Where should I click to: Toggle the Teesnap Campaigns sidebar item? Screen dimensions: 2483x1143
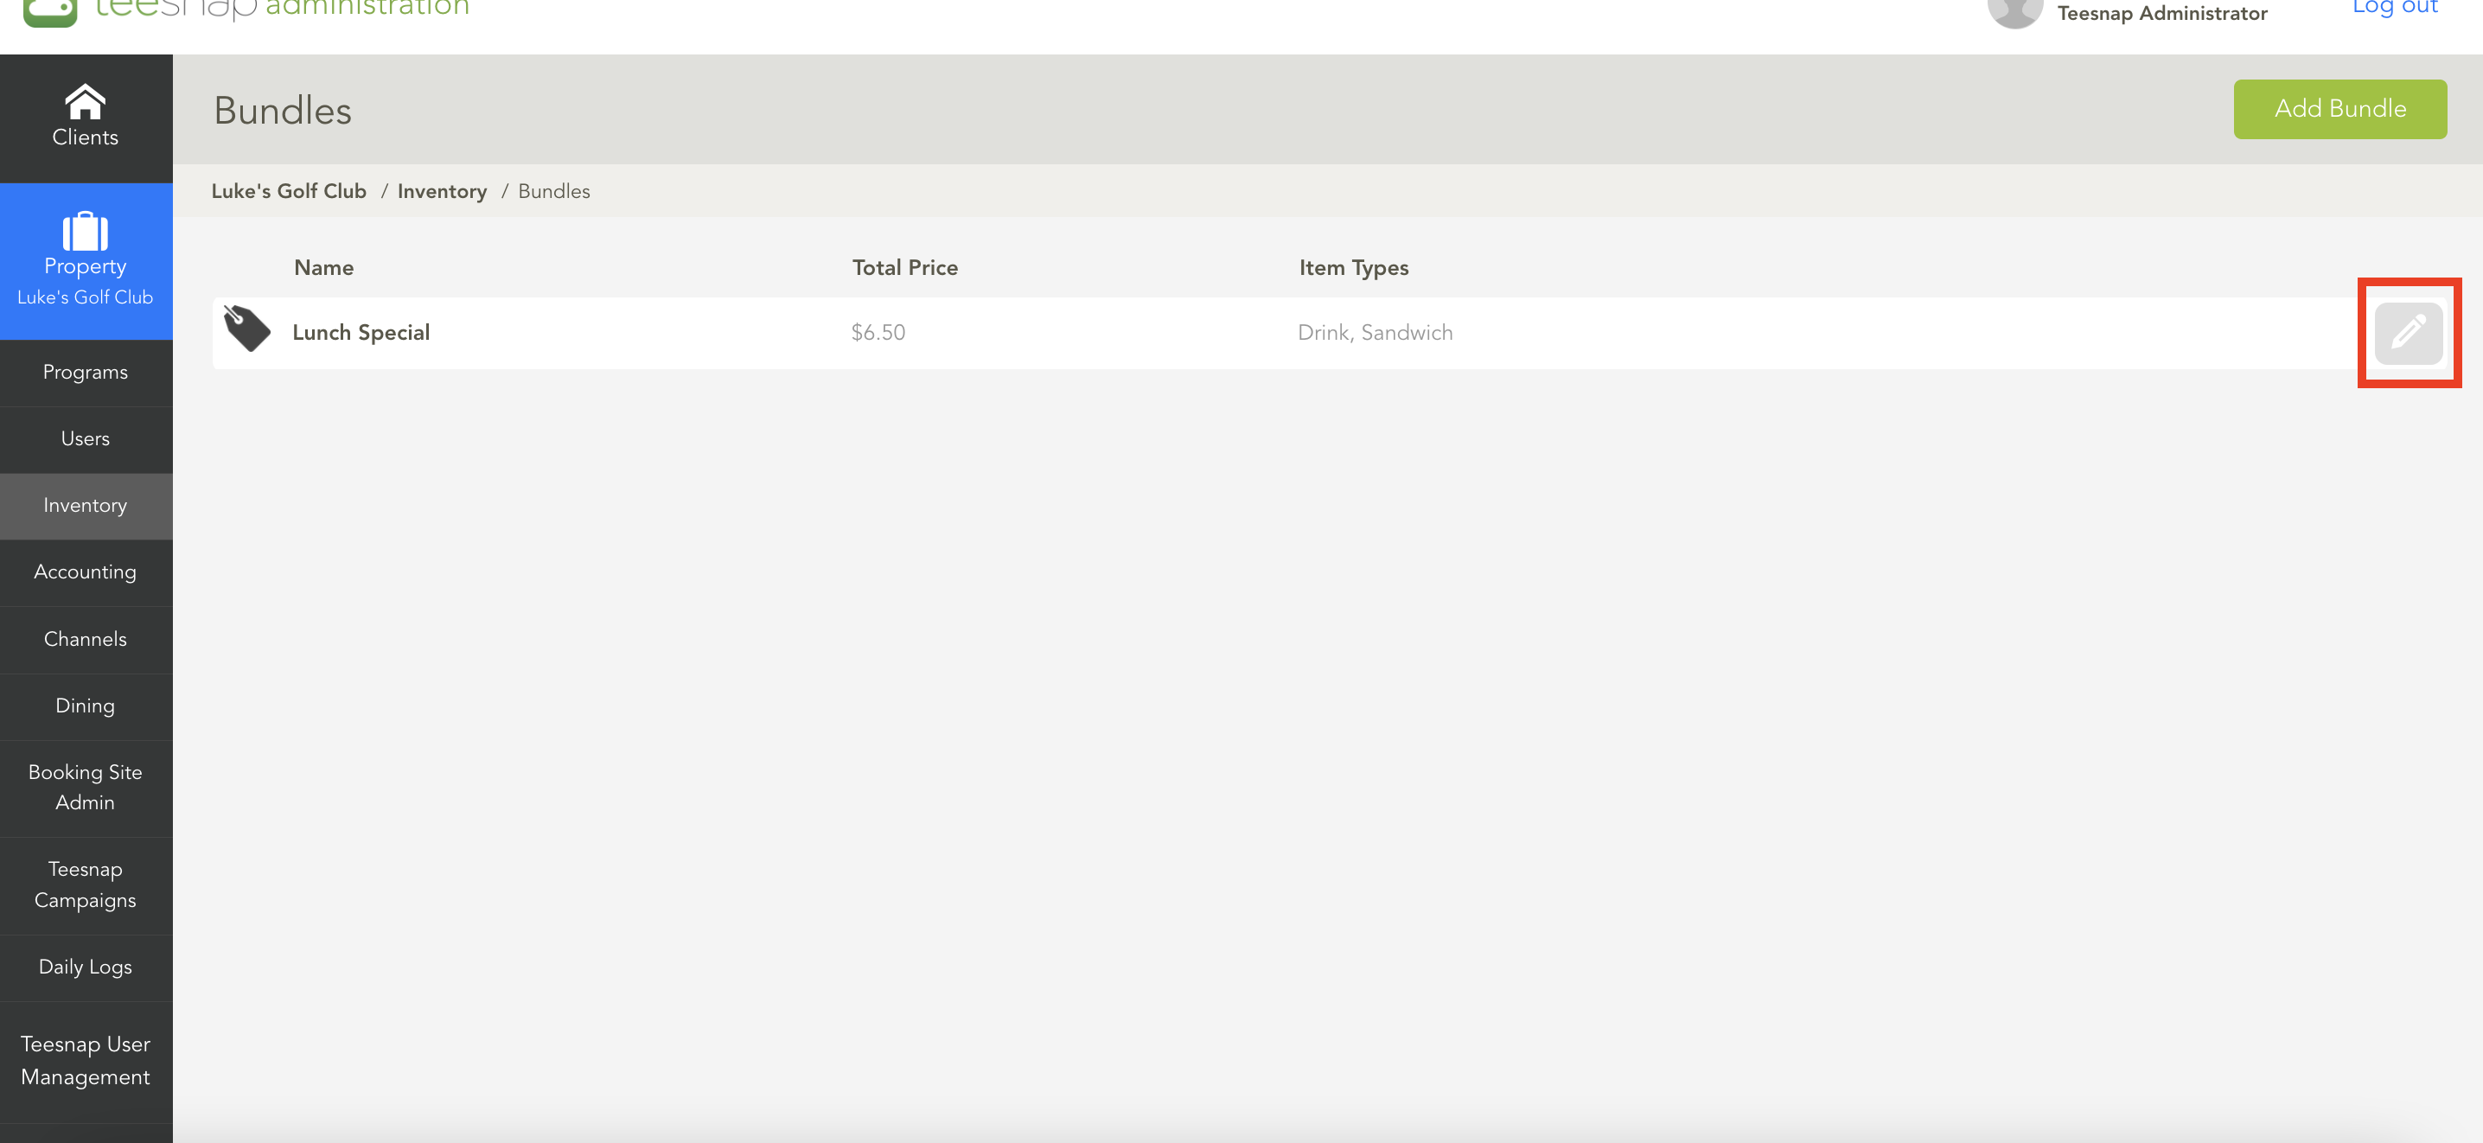pos(84,885)
